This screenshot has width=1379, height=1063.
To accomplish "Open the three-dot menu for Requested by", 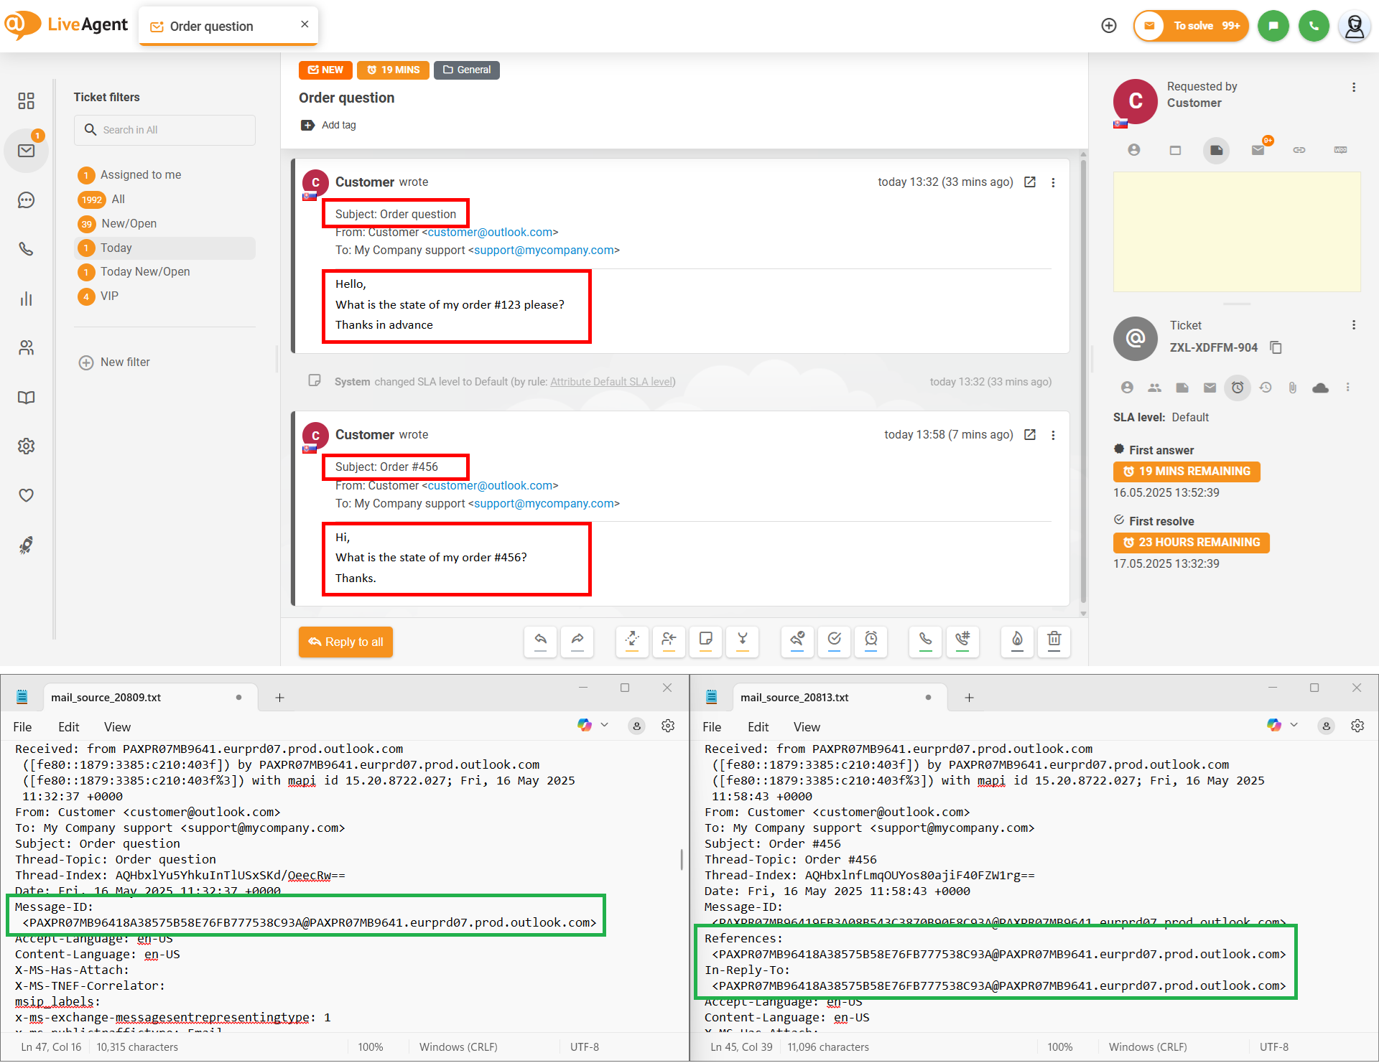I will click(1354, 88).
